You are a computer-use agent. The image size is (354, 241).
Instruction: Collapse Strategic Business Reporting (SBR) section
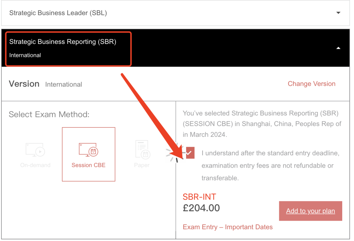(175, 48)
